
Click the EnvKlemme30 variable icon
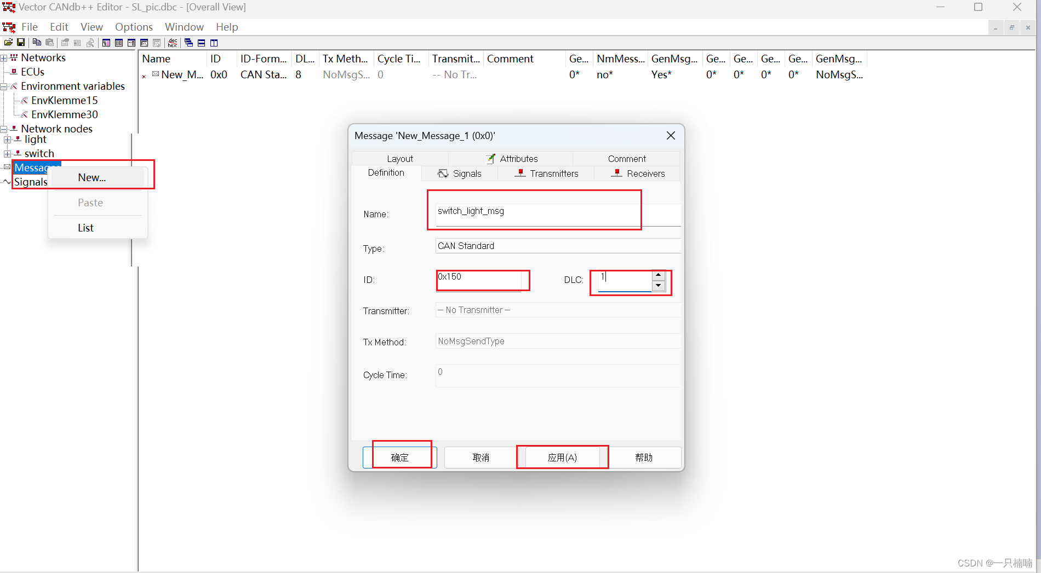point(25,114)
